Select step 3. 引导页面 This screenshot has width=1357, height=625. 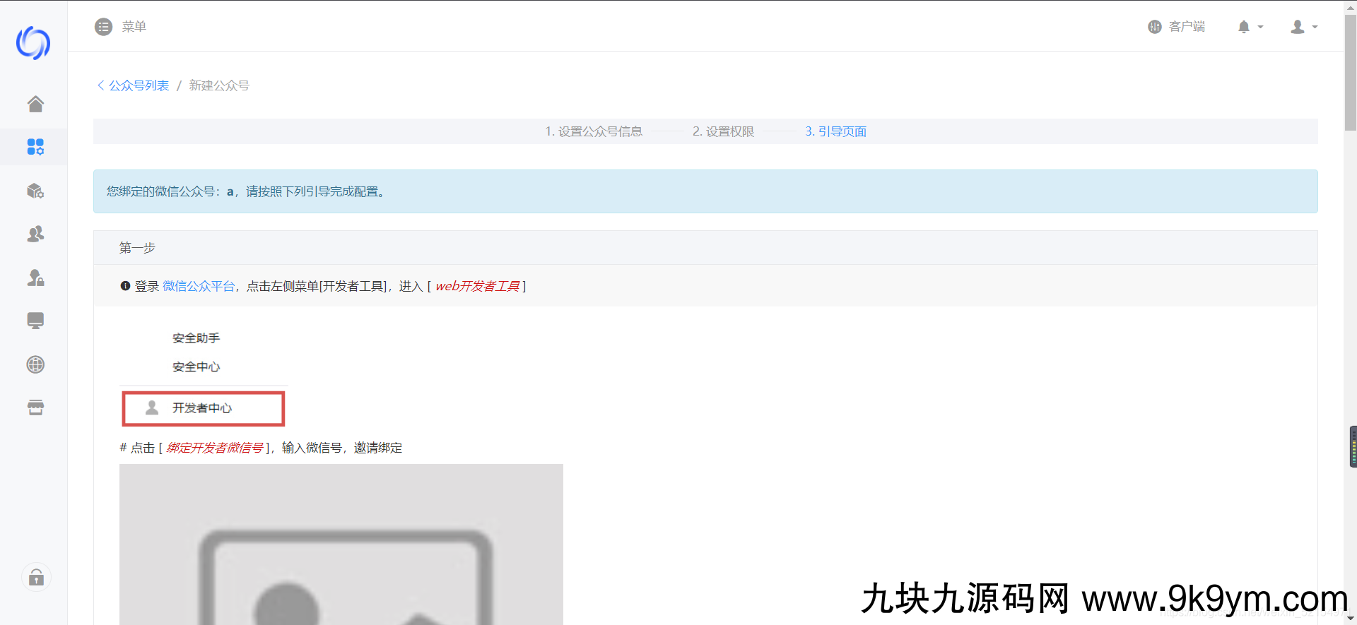[x=835, y=131]
